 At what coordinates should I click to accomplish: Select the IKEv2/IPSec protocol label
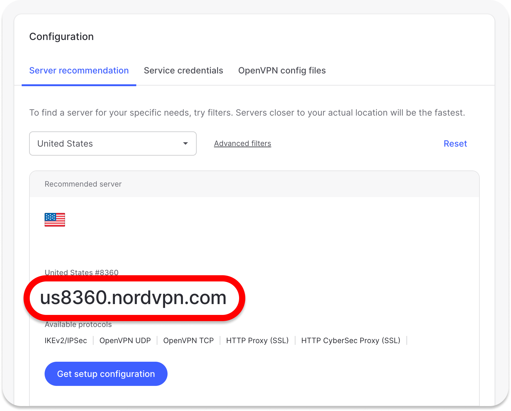pyautogui.click(x=66, y=341)
